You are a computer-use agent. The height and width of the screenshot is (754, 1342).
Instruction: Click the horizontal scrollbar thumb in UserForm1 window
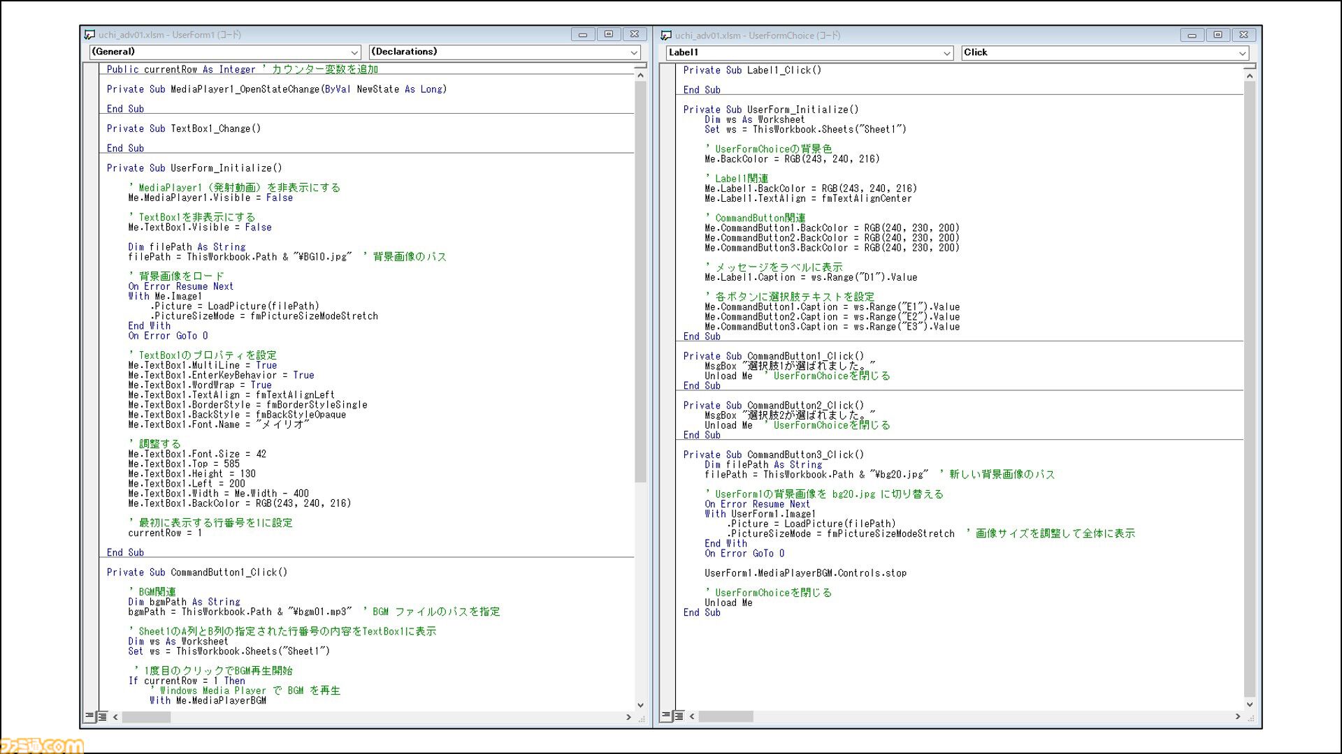(x=146, y=717)
